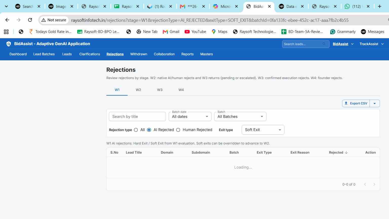Click the Search by title field

[x=137, y=116]
